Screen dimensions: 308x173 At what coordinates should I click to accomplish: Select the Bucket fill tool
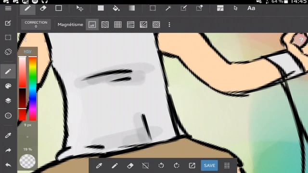[x=116, y=8]
